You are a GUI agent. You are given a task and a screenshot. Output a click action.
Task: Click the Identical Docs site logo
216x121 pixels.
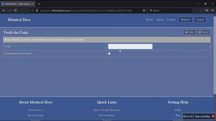(19, 19)
